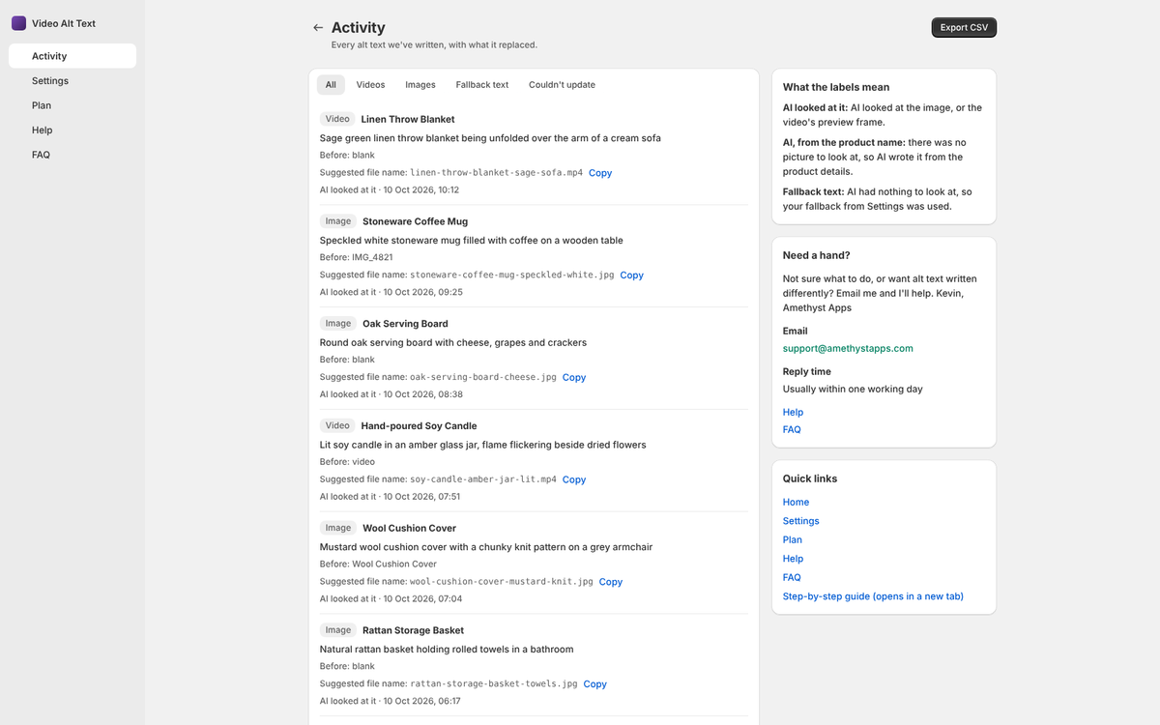Screen dimensions: 1160x725
Task: Select the natural rattan basket alt text
Action: 447,650
